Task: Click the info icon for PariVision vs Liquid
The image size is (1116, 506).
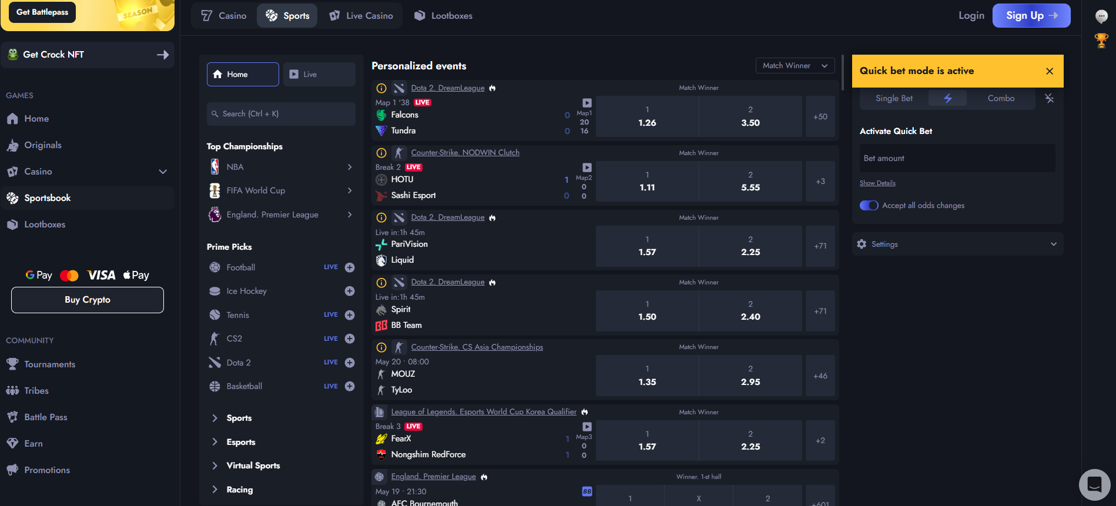Action: tap(381, 217)
